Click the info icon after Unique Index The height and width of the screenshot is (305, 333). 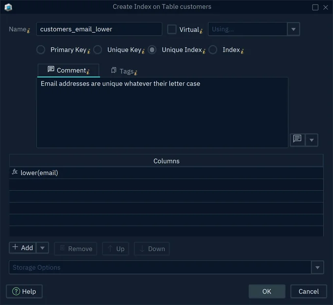[x=204, y=51]
